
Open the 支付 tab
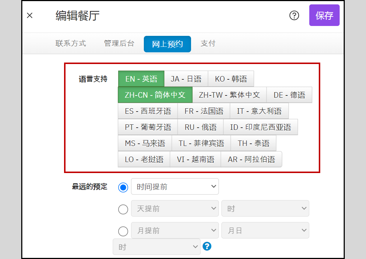(208, 44)
